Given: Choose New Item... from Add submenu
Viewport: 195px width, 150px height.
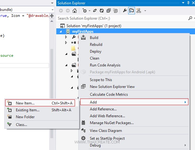Looking at the screenshot, I should click(x=40, y=103).
